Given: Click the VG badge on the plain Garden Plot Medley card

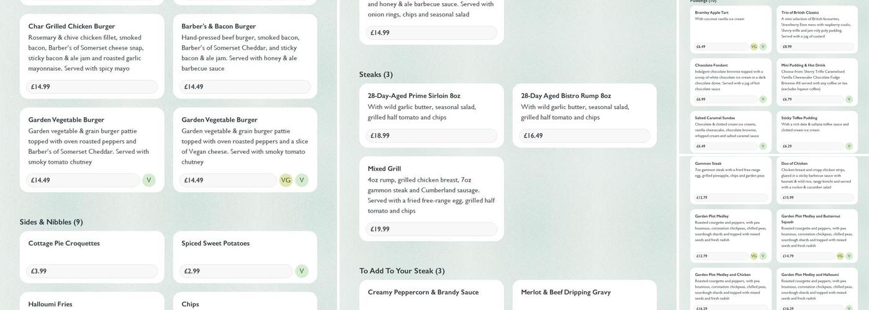Looking at the screenshot, I should [754, 256].
